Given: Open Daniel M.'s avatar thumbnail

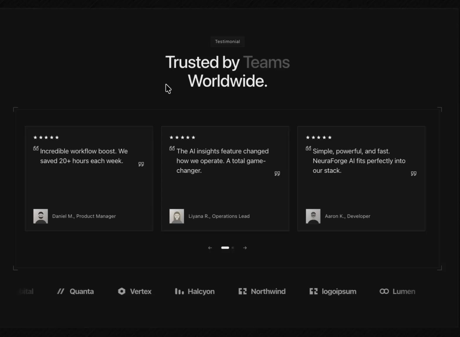Looking at the screenshot, I should click(x=40, y=216).
